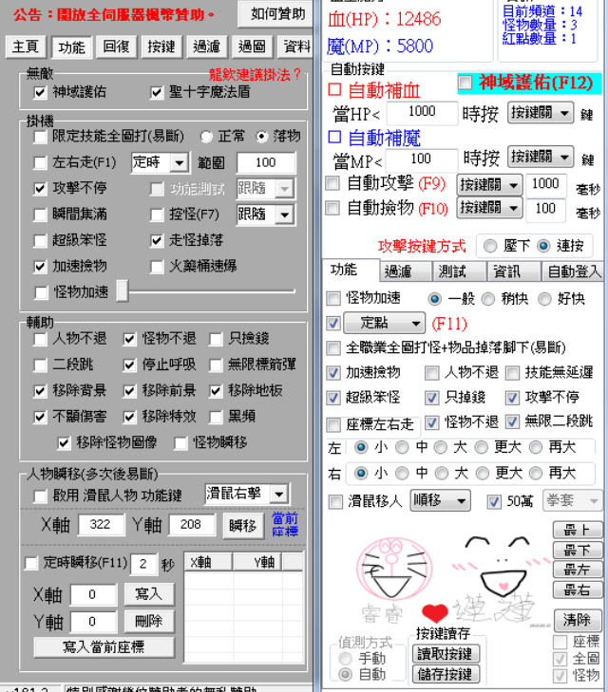Image resolution: width=608 pixels, height=692 pixels.
Task: Enable the 自動補魔 checkbox
Action: [x=334, y=137]
